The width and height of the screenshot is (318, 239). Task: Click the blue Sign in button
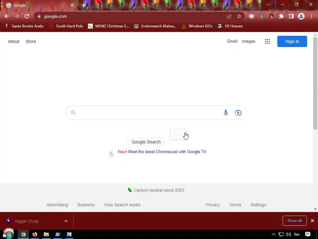(292, 41)
